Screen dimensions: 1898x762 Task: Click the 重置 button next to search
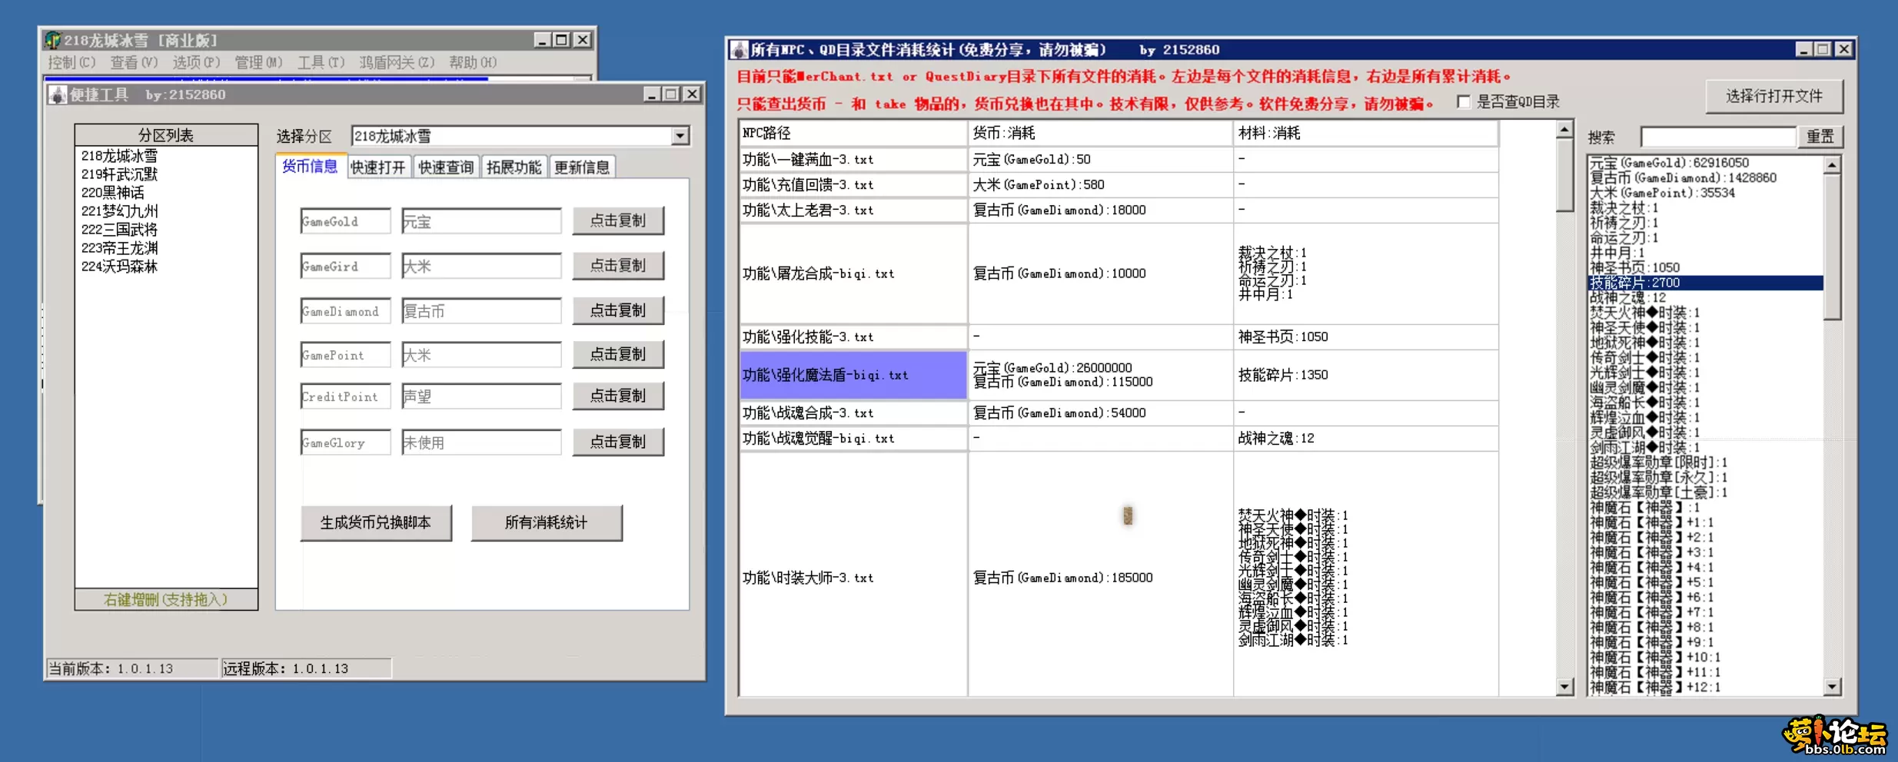1820,137
